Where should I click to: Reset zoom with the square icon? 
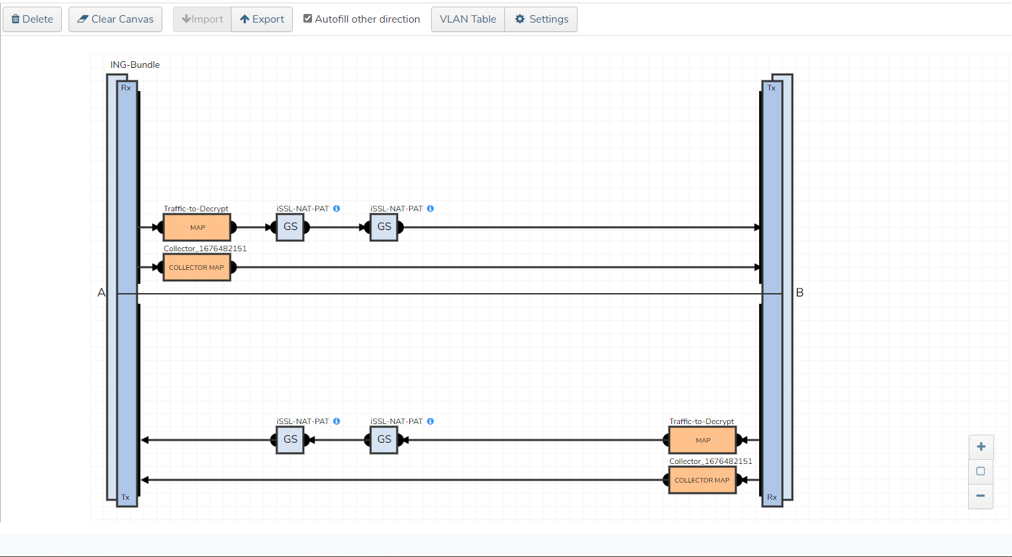click(981, 471)
